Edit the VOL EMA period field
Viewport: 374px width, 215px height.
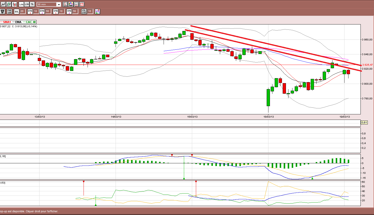click(90, 11)
